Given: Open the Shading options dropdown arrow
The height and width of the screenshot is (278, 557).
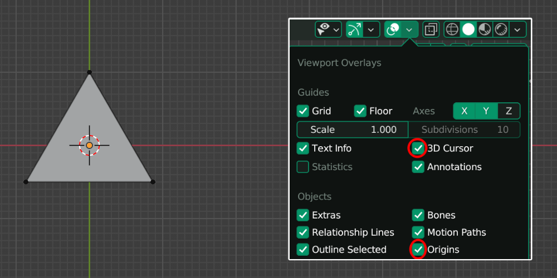Looking at the screenshot, I should [517, 30].
